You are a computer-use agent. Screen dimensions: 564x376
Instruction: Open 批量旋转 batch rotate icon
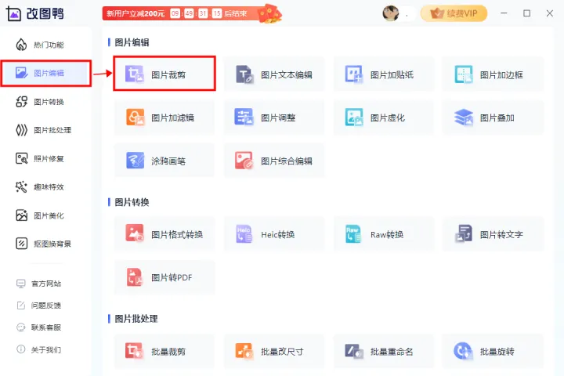pyautogui.click(x=463, y=351)
